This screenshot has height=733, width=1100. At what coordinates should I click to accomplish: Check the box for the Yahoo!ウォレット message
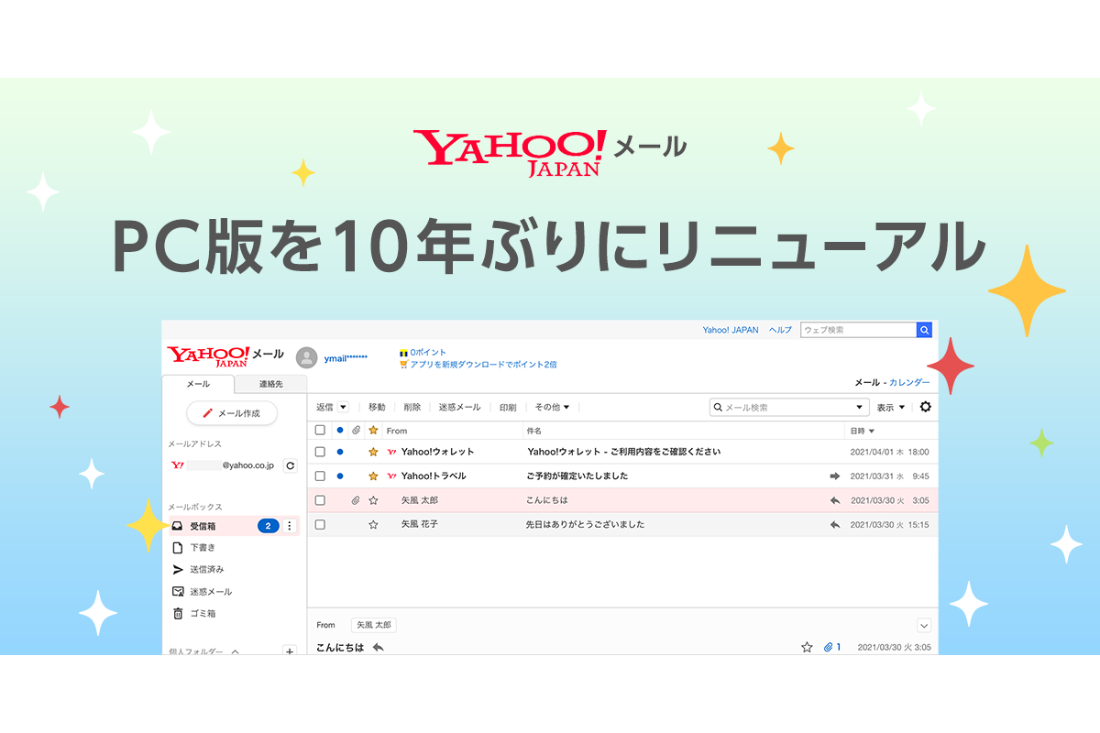click(320, 452)
